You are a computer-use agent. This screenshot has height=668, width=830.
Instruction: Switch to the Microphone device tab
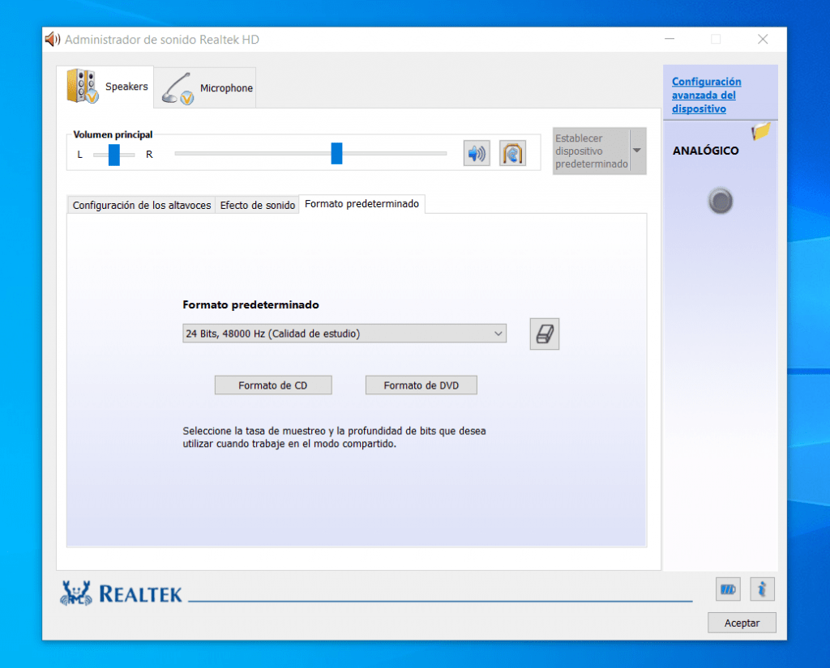pos(207,88)
